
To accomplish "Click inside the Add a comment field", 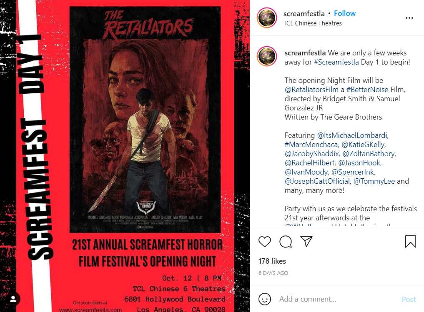I will pyautogui.click(x=338, y=299).
